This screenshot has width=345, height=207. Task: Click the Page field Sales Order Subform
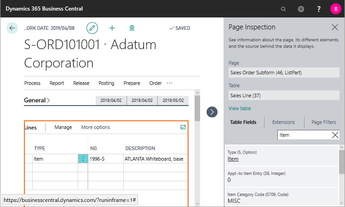[x=284, y=73]
